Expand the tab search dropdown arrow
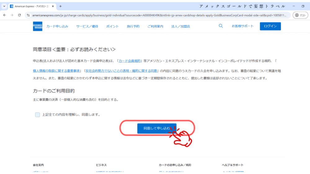 (4, 6)
